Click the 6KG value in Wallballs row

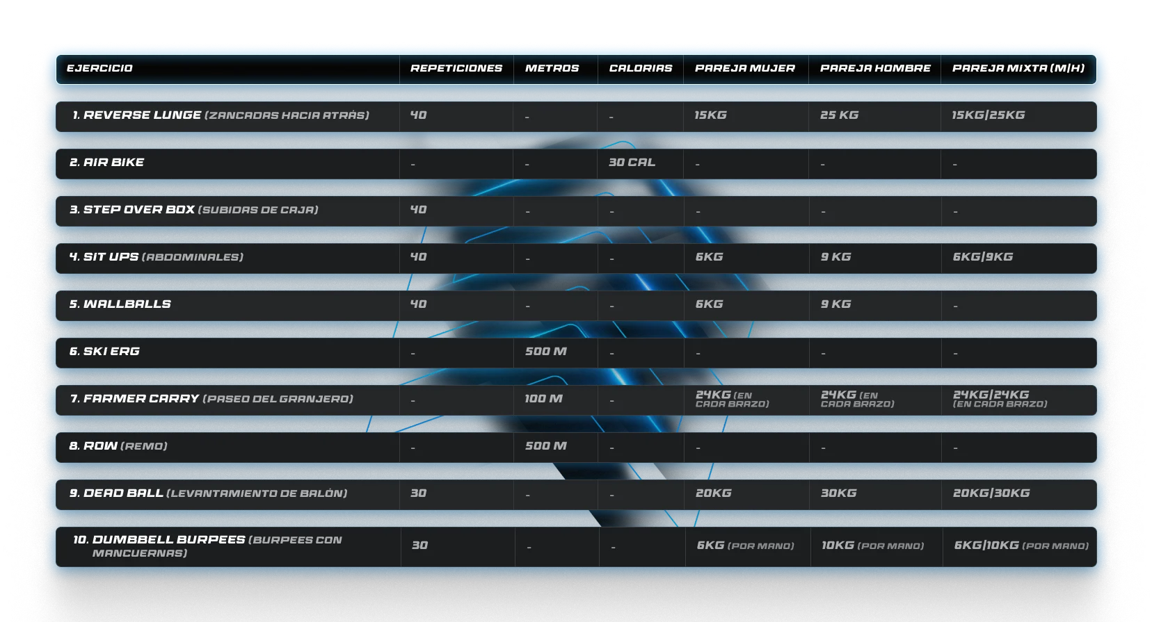tap(709, 304)
